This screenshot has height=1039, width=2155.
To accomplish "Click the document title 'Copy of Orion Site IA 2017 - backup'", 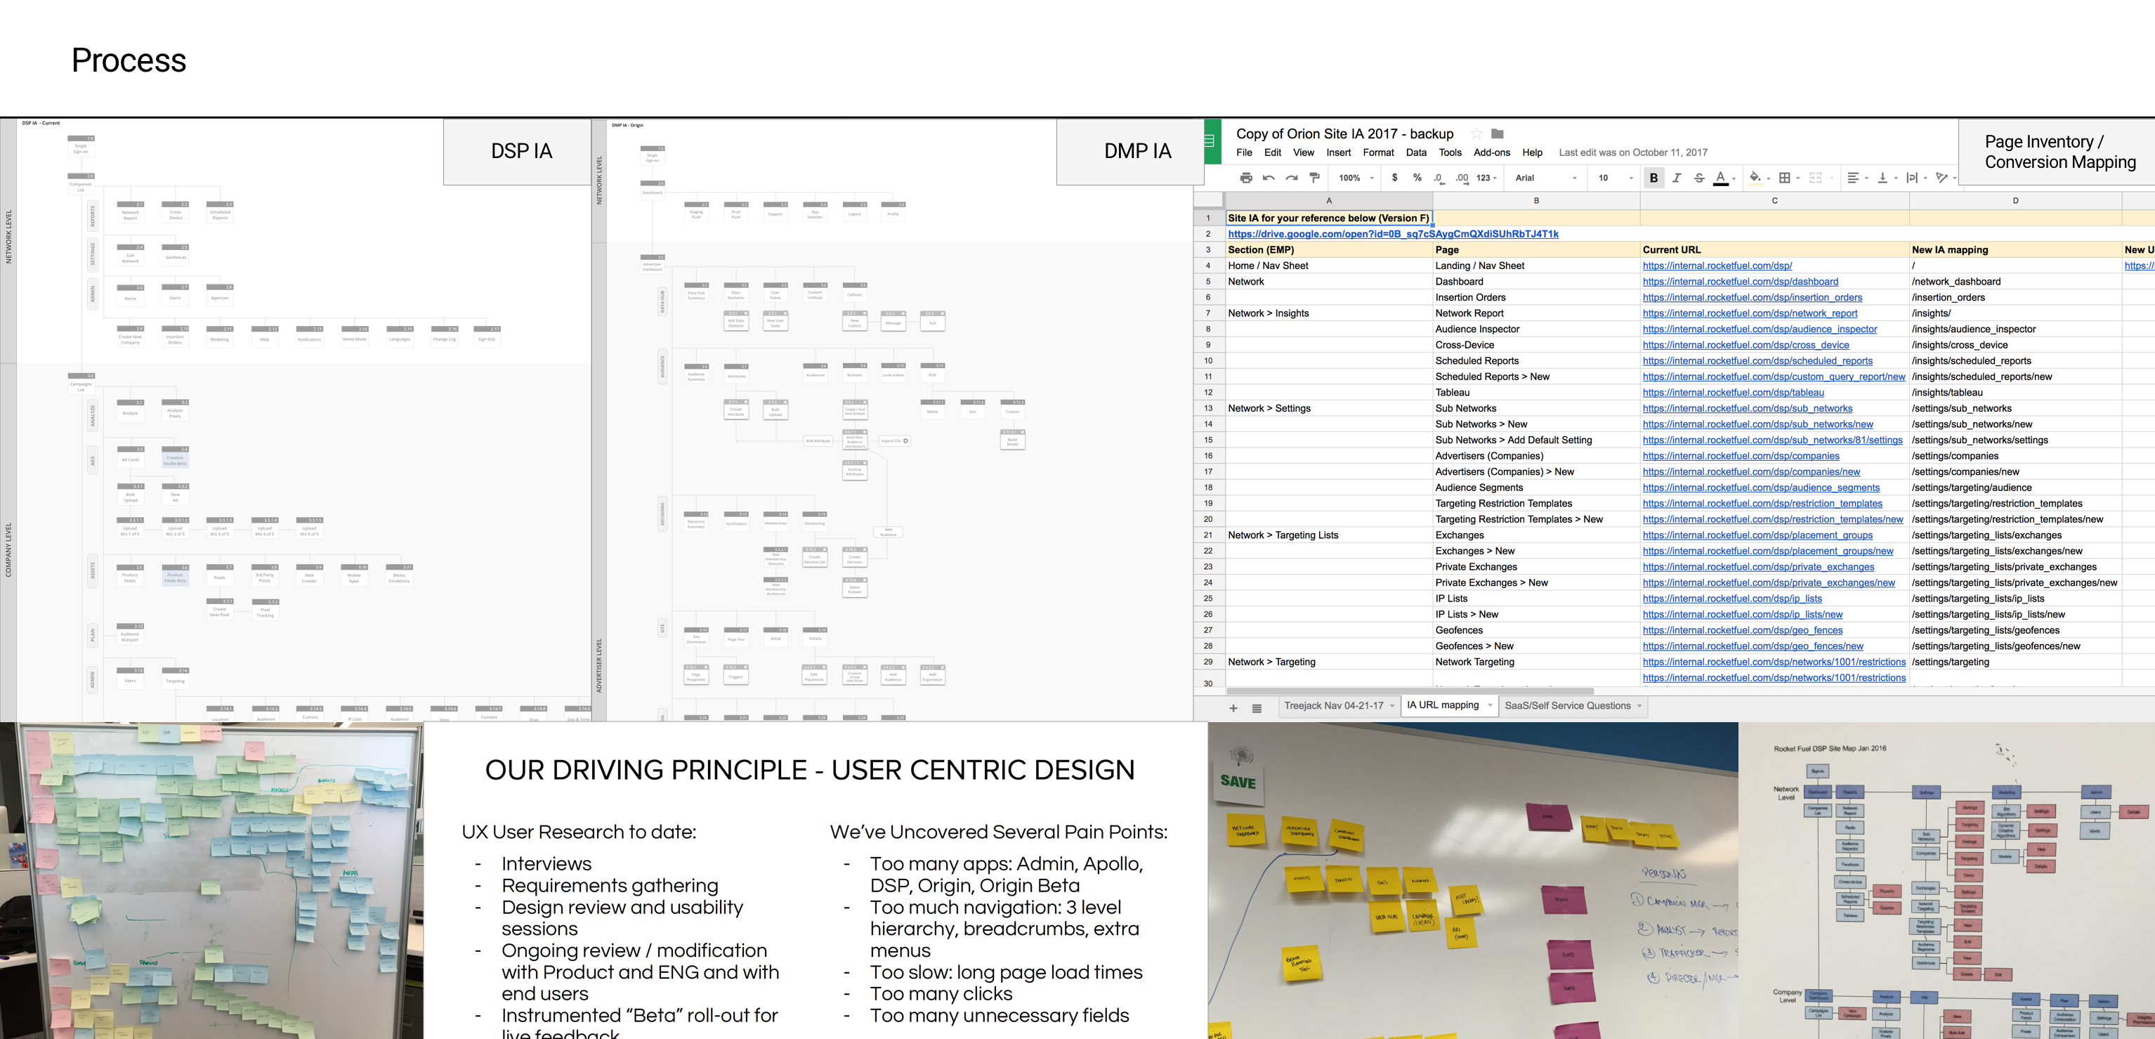I will 1344,134.
